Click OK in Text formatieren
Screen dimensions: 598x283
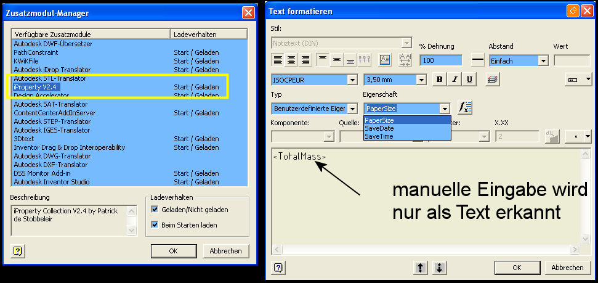click(517, 268)
